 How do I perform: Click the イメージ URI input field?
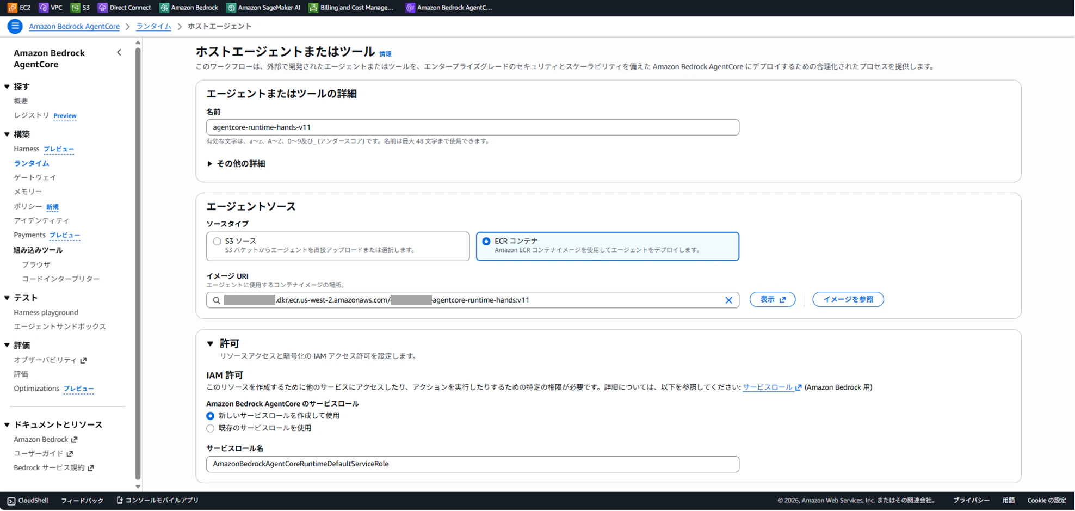[x=472, y=300]
